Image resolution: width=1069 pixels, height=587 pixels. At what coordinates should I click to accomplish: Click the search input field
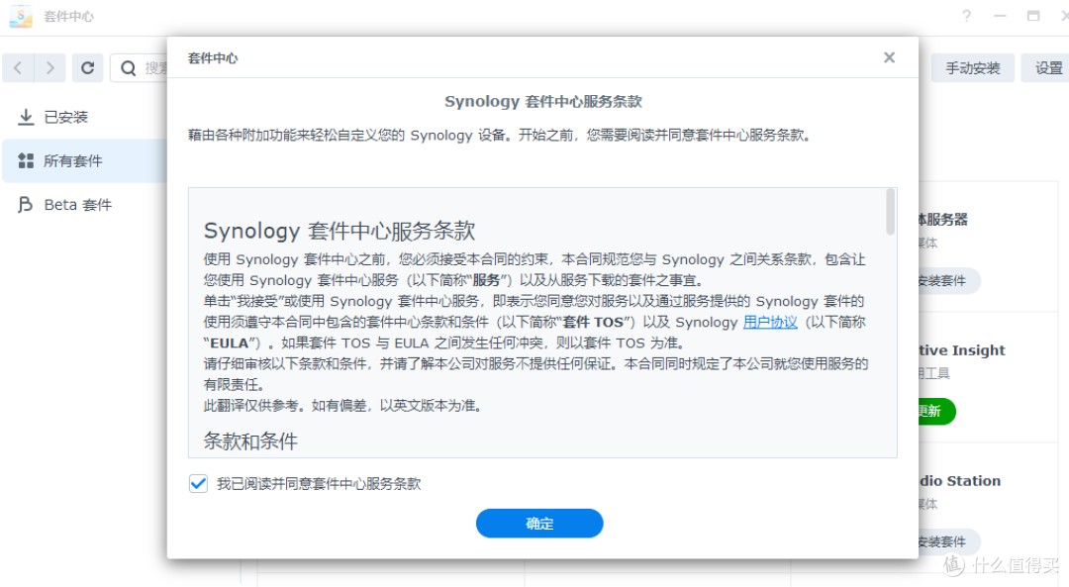point(140,68)
